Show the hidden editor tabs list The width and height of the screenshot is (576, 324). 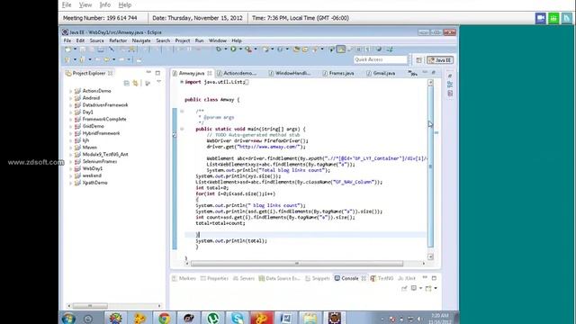click(412, 74)
